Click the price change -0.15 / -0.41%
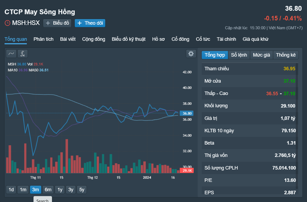This screenshot has width=307, height=202. [283, 18]
